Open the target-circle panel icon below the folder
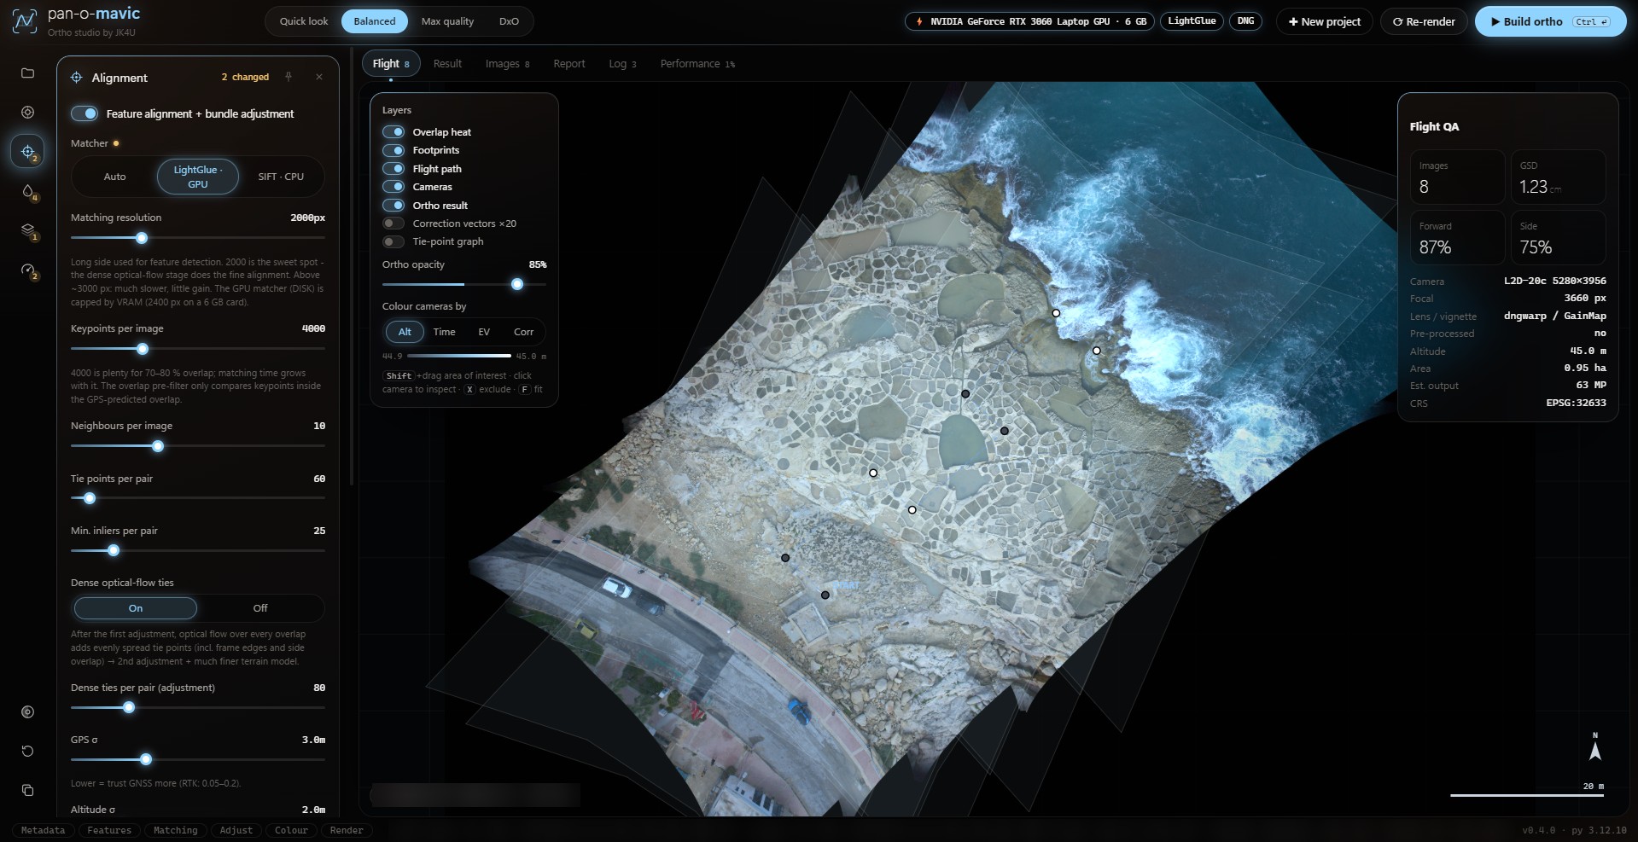 tap(27, 112)
